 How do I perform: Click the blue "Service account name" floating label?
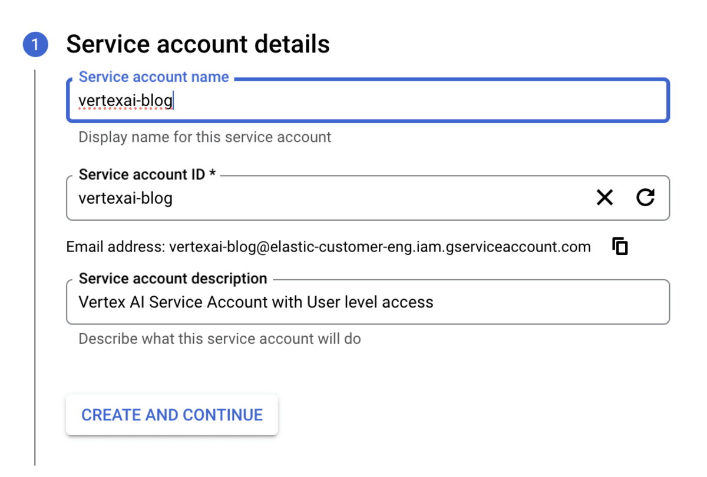(154, 77)
